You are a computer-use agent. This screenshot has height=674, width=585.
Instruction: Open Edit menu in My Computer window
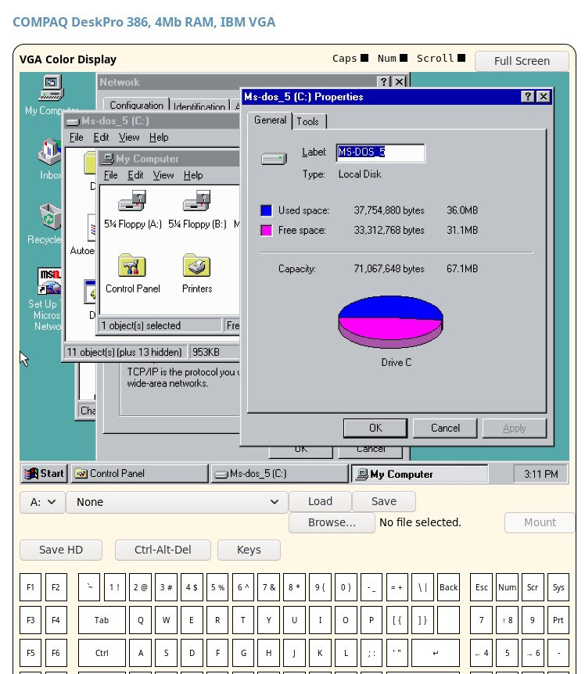pos(135,175)
